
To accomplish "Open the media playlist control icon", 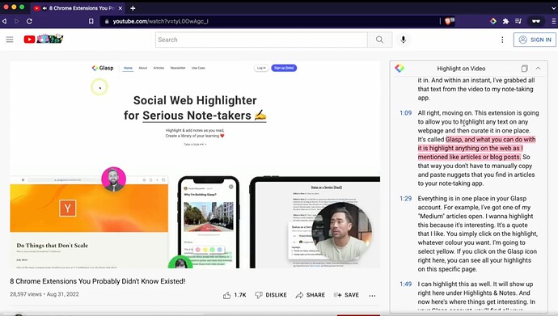I will (518, 21).
